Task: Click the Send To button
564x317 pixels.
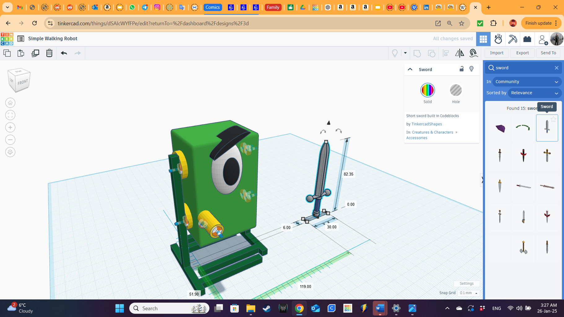Action: point(548,53)
